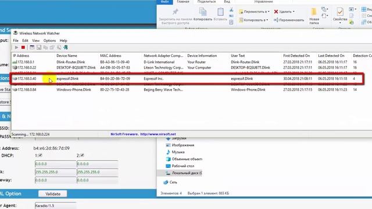The image size is (372, 209).
Task: Switch to the Вид tab in Explorer
Action: [227, 2]
